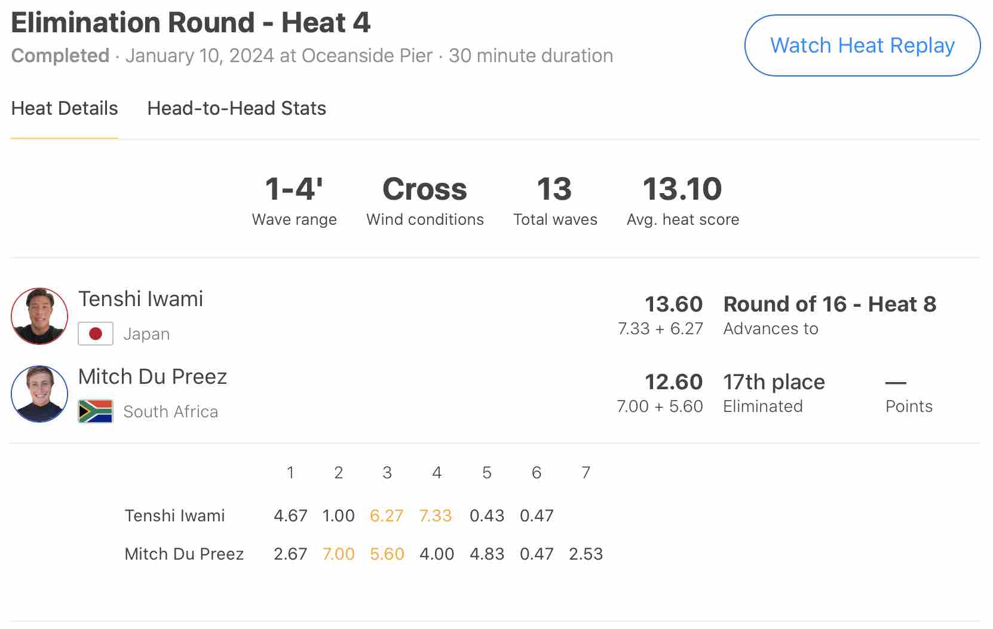
Task: Select the Heat Details tab
Action: pyautogui.click(x=65, y=108)
